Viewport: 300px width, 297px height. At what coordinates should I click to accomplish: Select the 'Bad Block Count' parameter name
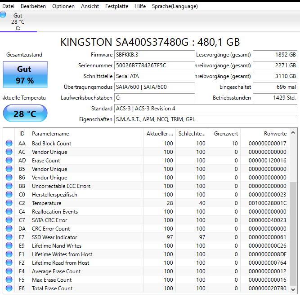51,144
